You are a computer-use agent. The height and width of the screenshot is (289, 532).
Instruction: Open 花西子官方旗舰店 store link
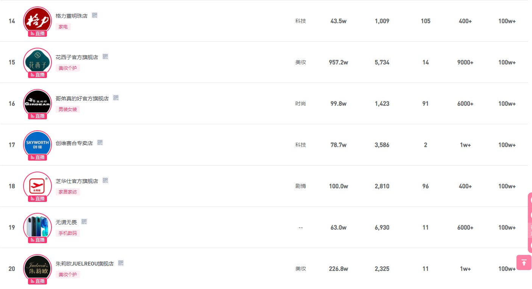(x=77, y=57)
